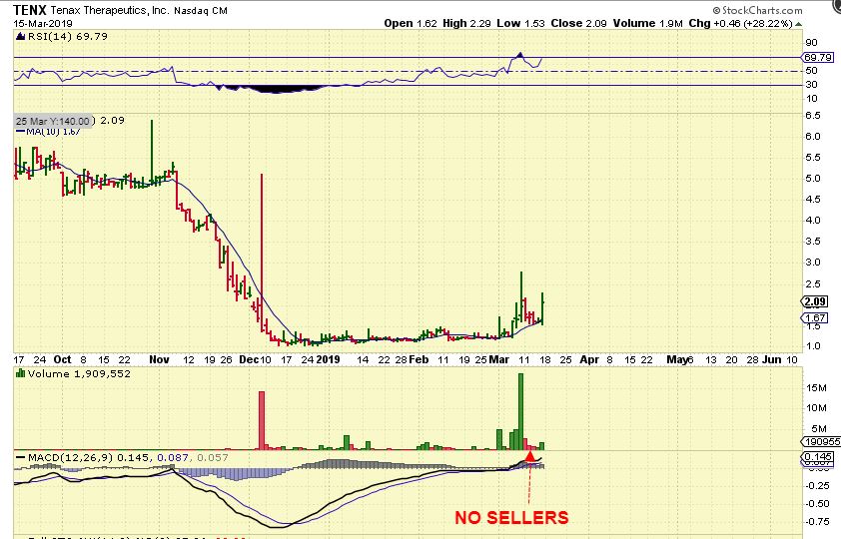Image resolution: width=841 pixels, height=539 pixels.
Task: Click the 69.79 RSI axis value tag
Action: 817,57
